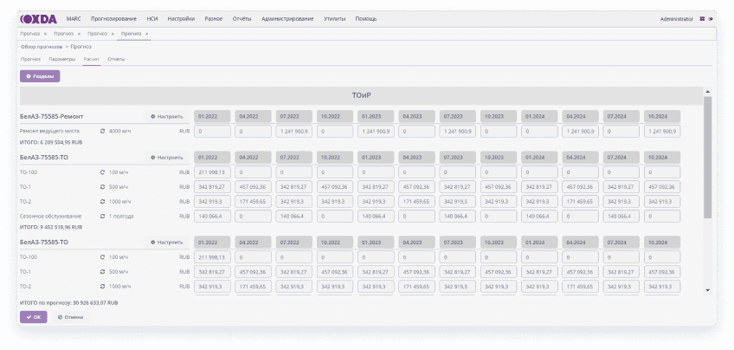The height and width of the screenshot is (350, 734).
Task: Open the Утилиты menu
Action: (x=335, y=19)
